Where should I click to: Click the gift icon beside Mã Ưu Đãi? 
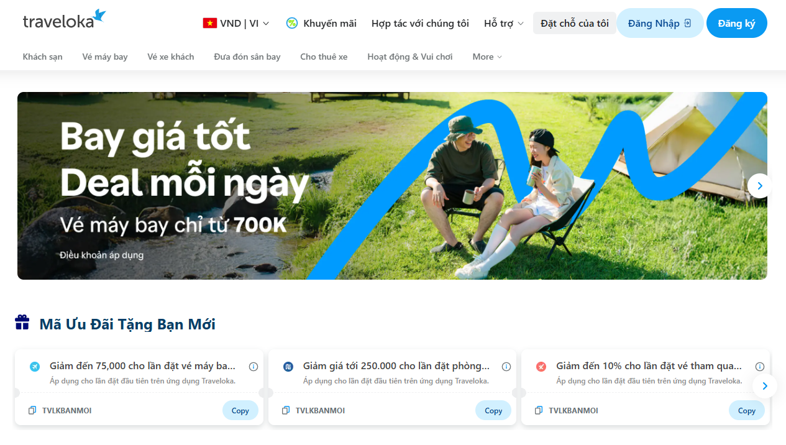[22, 322]
